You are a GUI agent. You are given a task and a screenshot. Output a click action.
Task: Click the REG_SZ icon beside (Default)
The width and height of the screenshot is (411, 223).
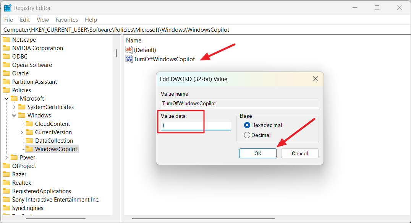point(129,50)
